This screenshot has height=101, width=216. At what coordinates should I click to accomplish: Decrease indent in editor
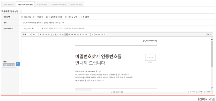tap(84, 35)
